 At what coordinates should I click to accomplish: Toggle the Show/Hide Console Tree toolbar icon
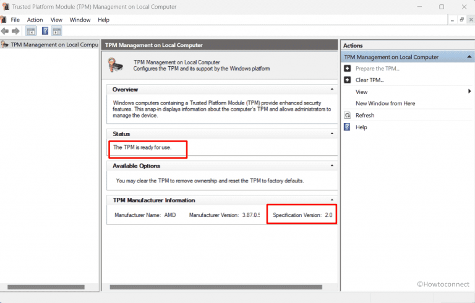pos(30,31)
